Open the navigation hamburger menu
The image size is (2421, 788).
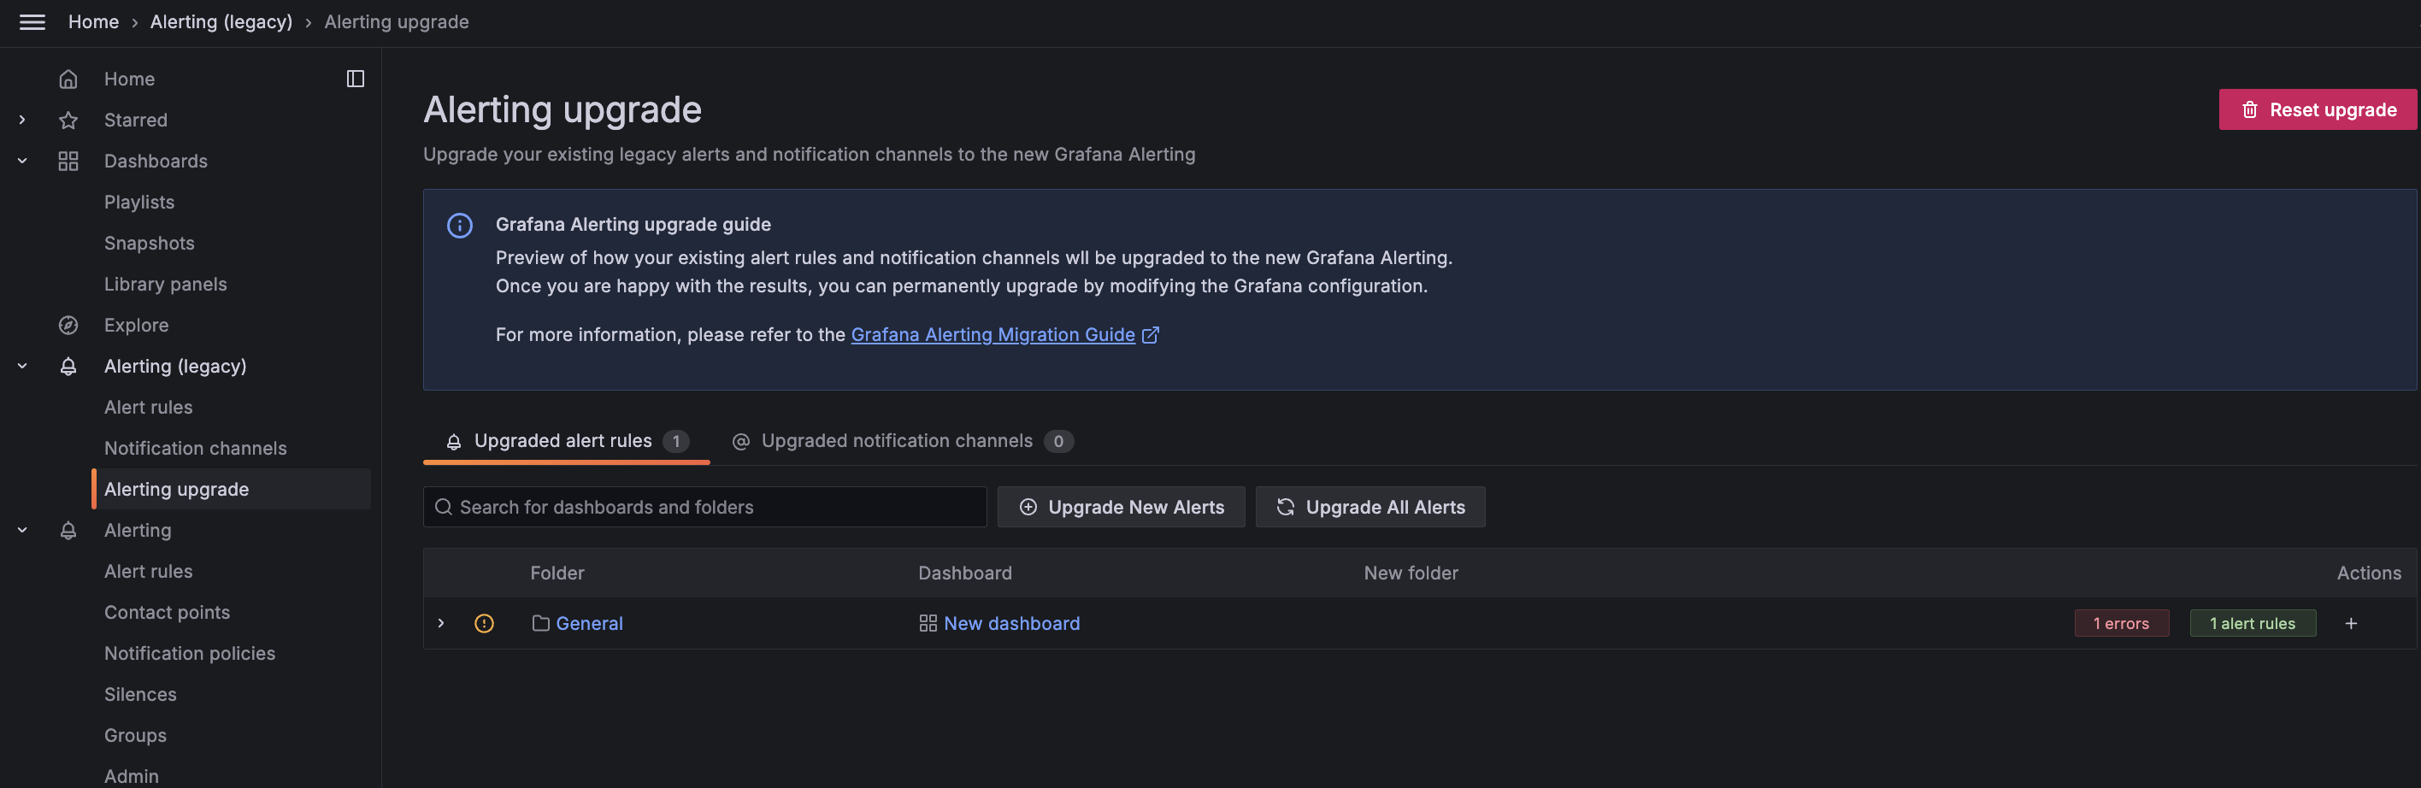(32, 21)
